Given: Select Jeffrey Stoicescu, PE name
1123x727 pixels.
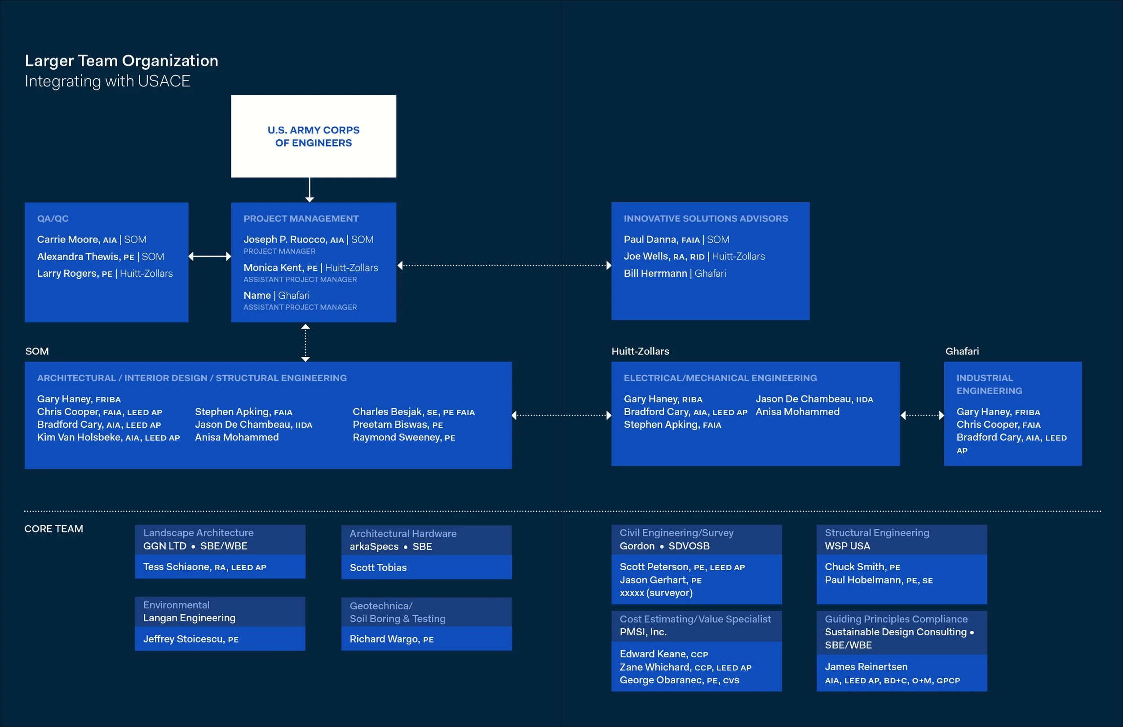Looking at the screenshot, I should 190,639.
